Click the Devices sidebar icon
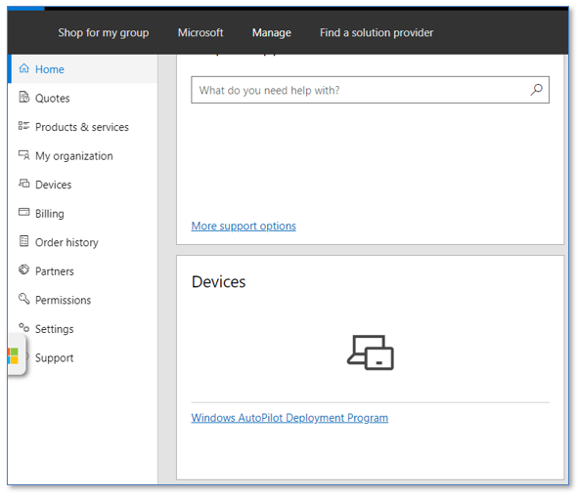The height and width of the screenshot is (496, 577). 23,184
